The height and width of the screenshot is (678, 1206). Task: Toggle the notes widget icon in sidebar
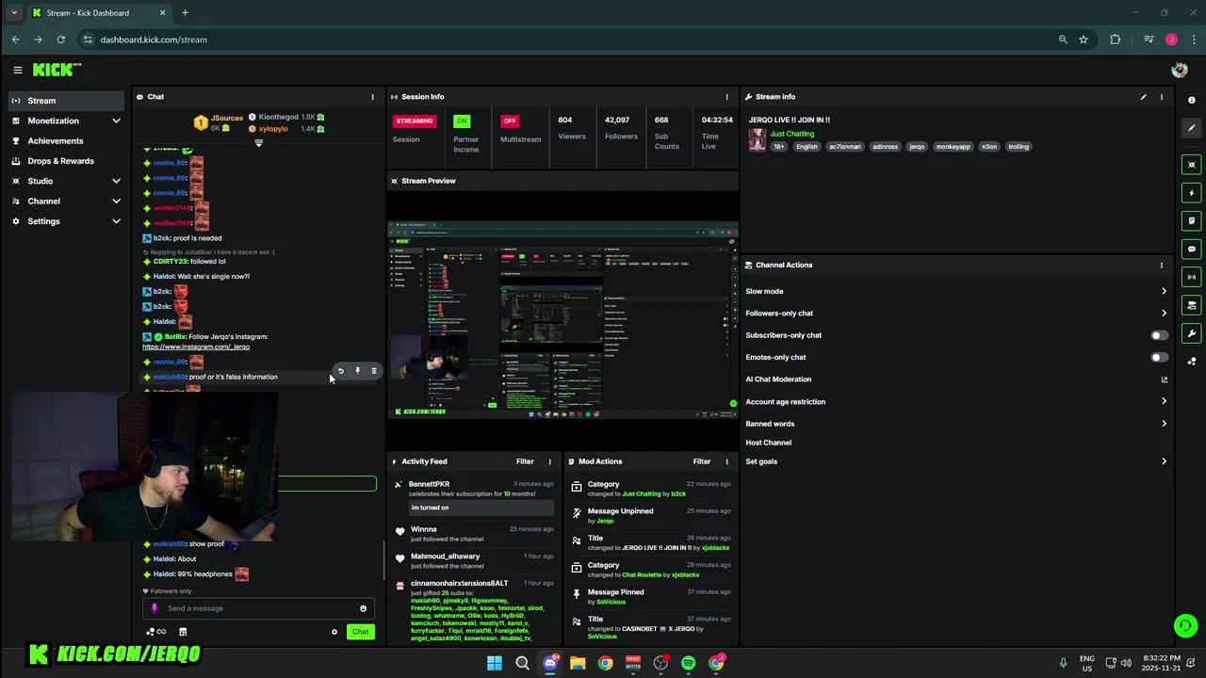click(x=1192, y=221)
